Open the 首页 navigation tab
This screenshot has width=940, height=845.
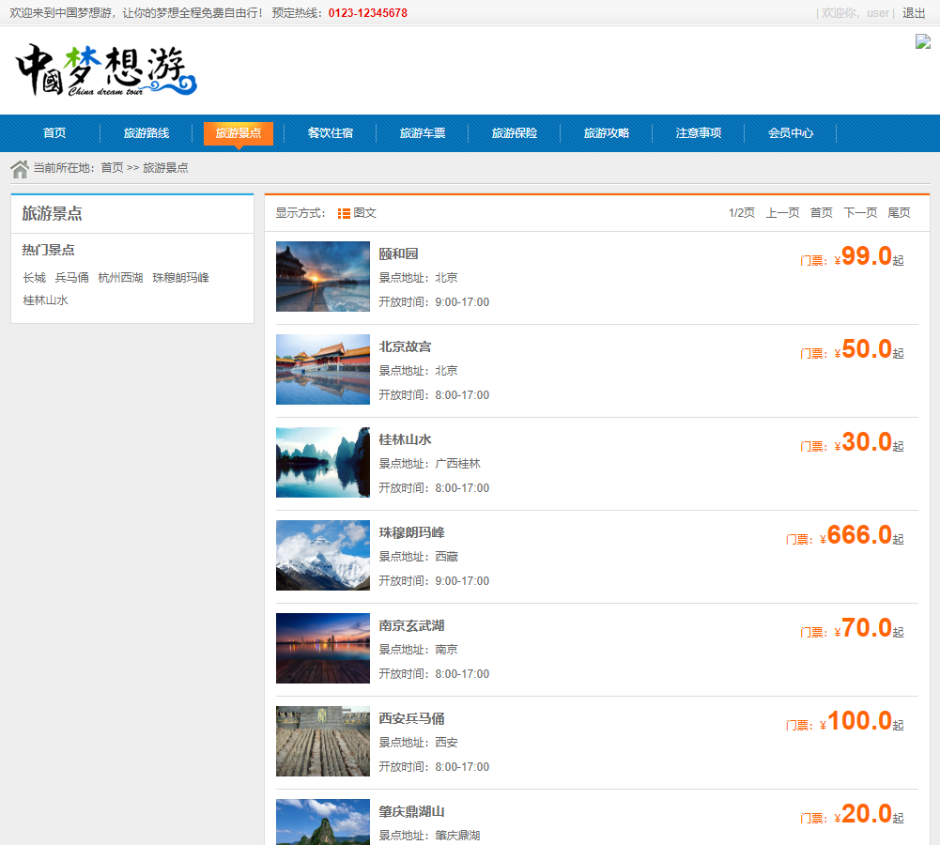coord(54,133)
